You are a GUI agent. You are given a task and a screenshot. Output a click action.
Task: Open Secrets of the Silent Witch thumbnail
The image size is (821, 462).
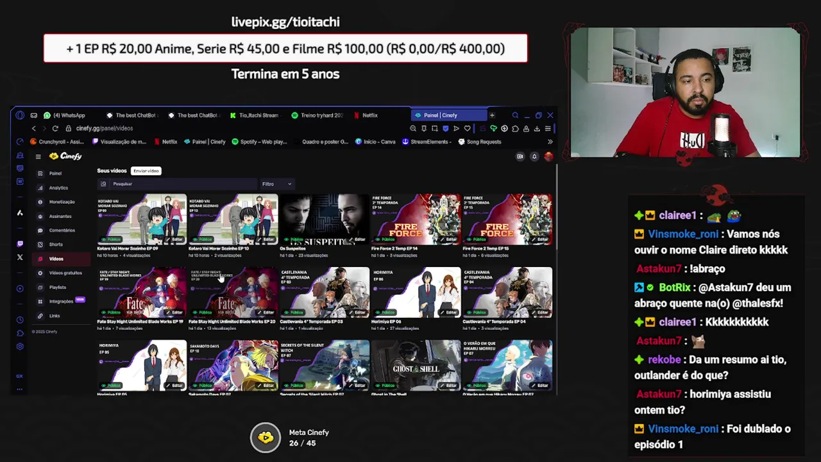click(325, 365)
